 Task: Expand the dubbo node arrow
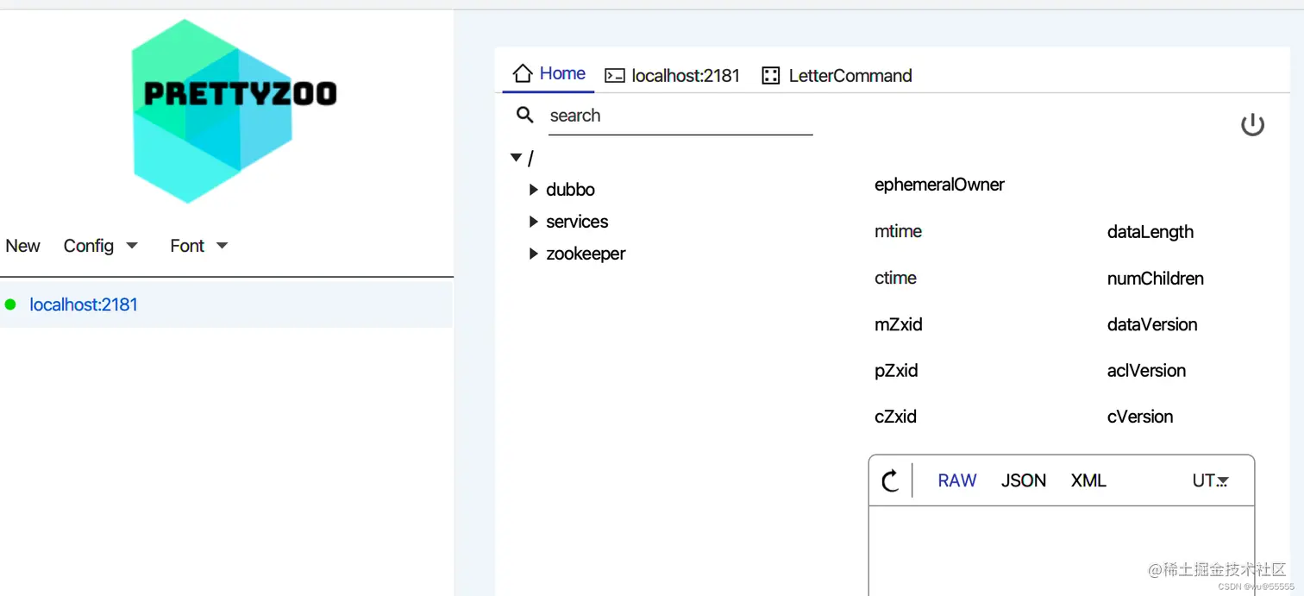(x=534, y=190)
